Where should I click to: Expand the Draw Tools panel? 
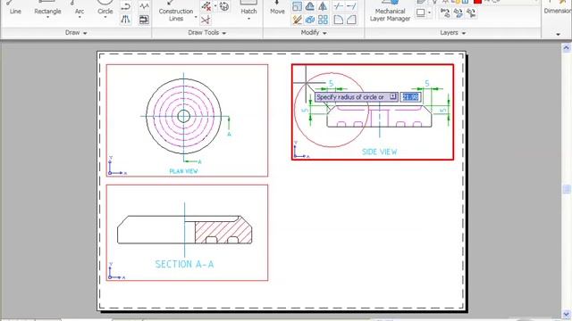click(x=206, y=33)
